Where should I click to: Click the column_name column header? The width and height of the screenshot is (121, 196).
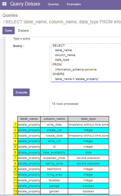[54, 119]
